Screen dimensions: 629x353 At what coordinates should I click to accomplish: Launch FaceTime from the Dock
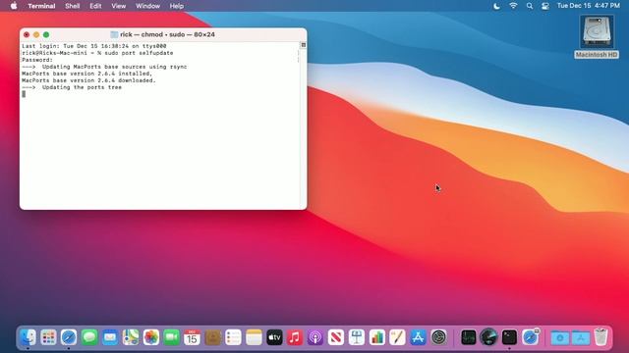(x=172, y=337)
